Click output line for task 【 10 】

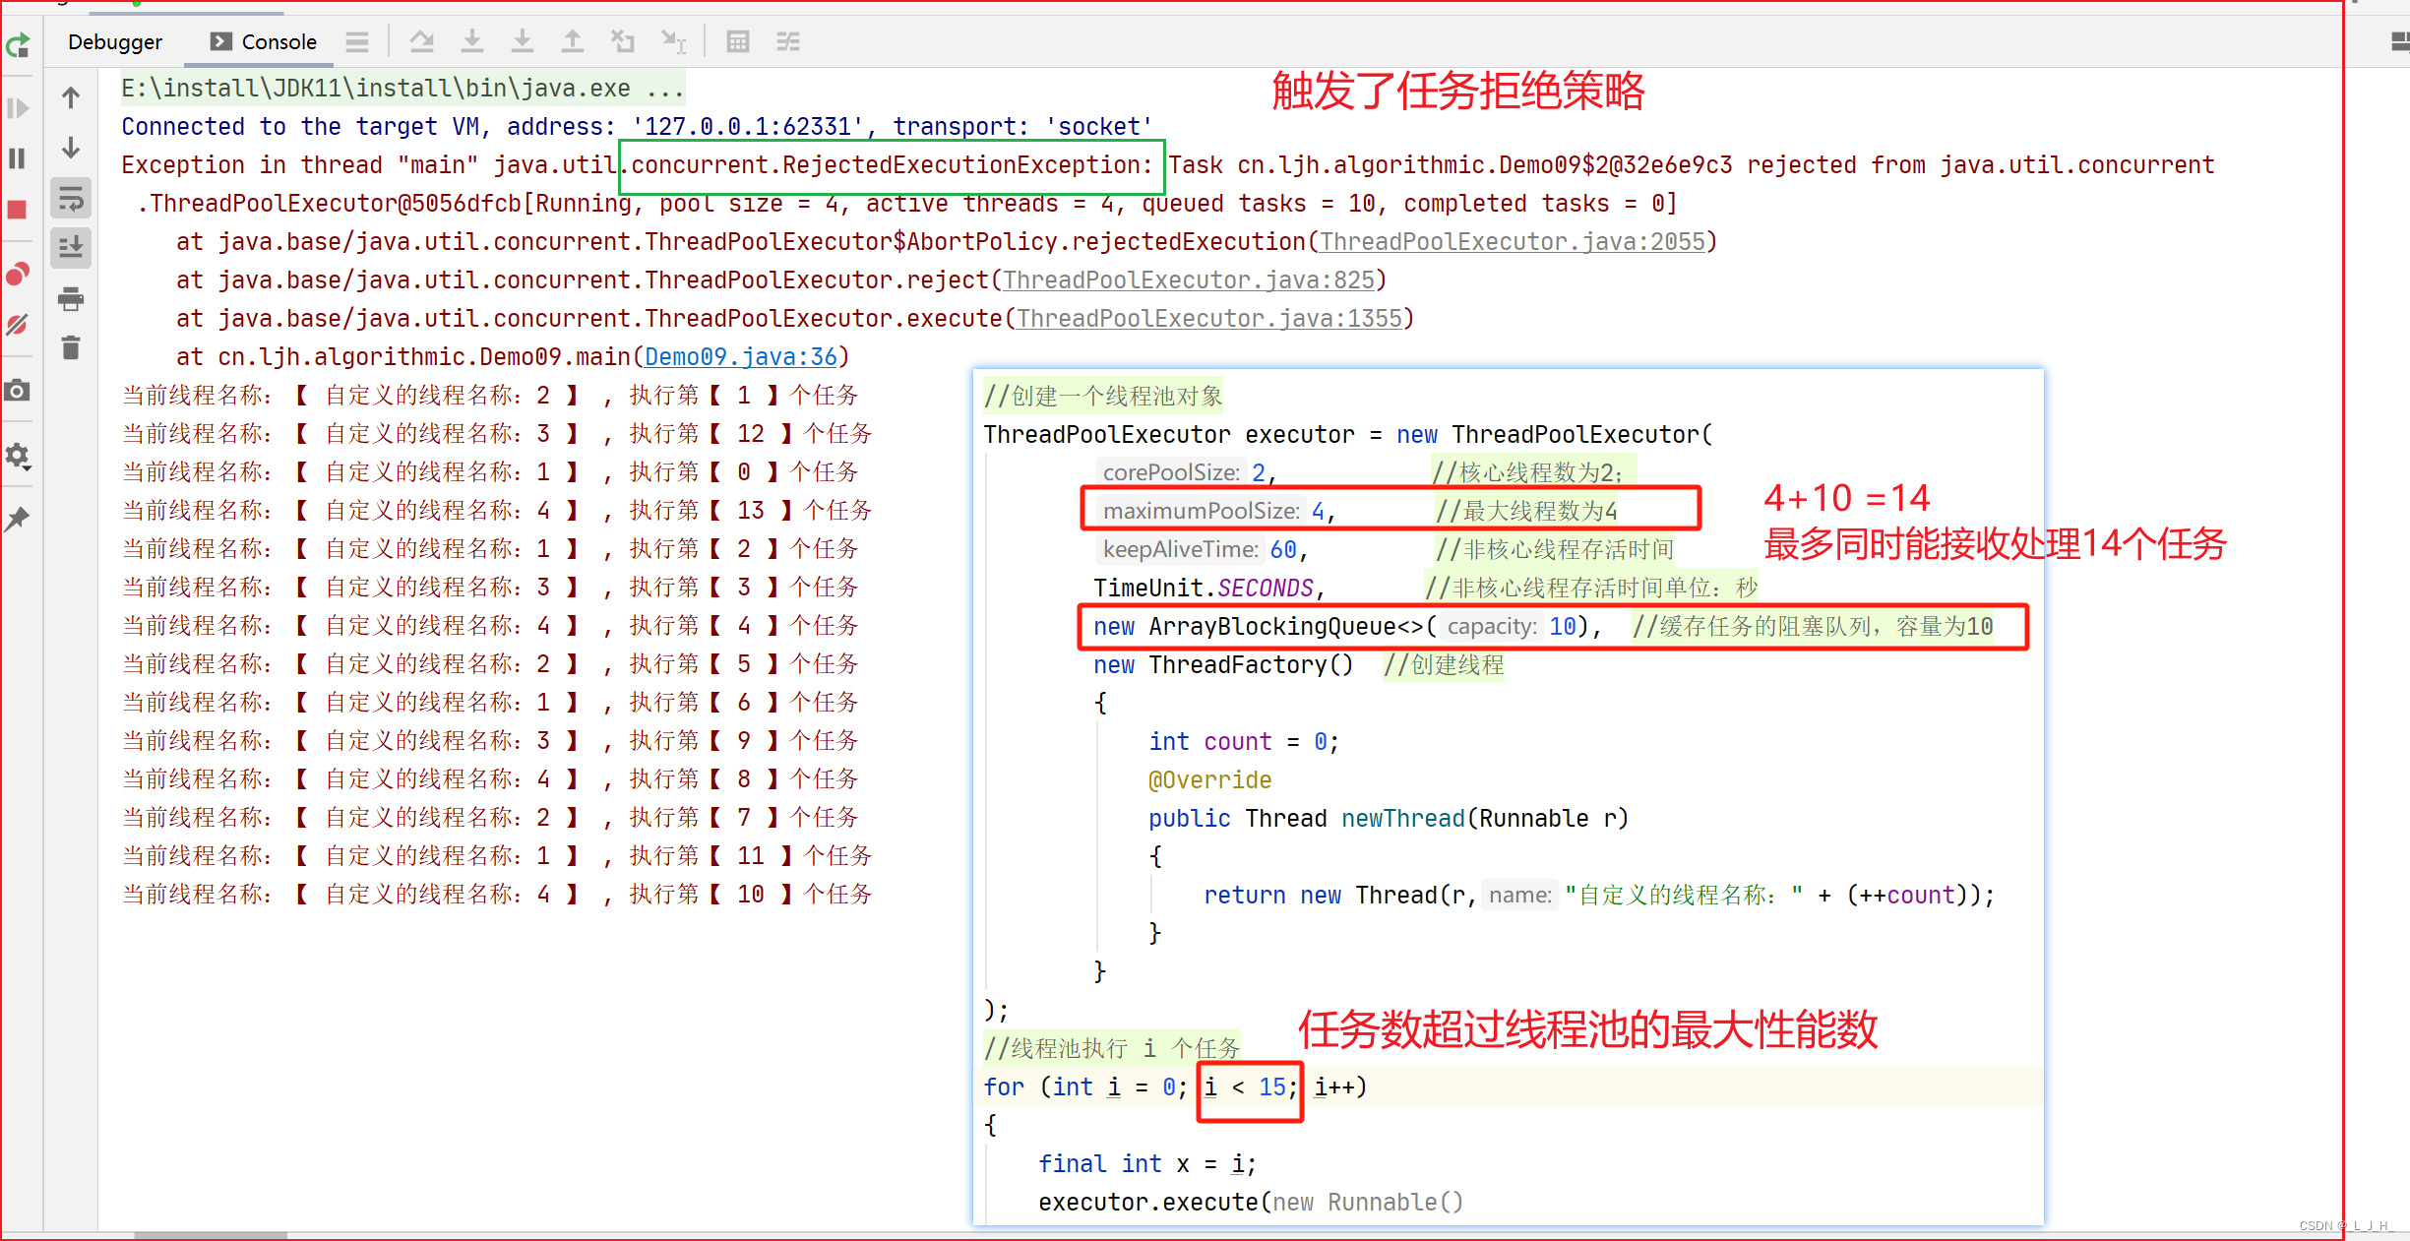pos(496,895)
